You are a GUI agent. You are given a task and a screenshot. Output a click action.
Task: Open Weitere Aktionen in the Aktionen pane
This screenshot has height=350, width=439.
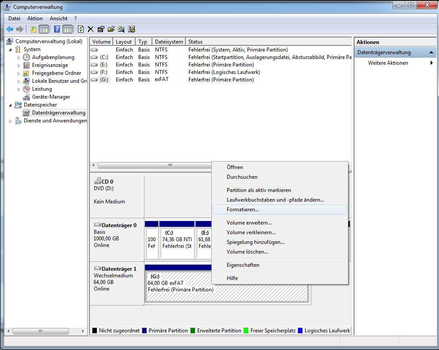[x=388, y=63]
